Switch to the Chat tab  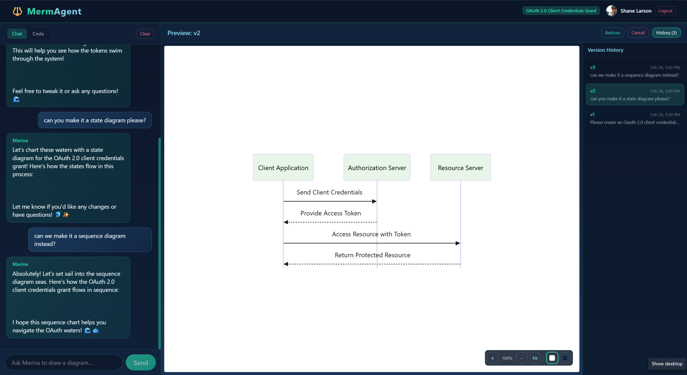click(17, 34)
